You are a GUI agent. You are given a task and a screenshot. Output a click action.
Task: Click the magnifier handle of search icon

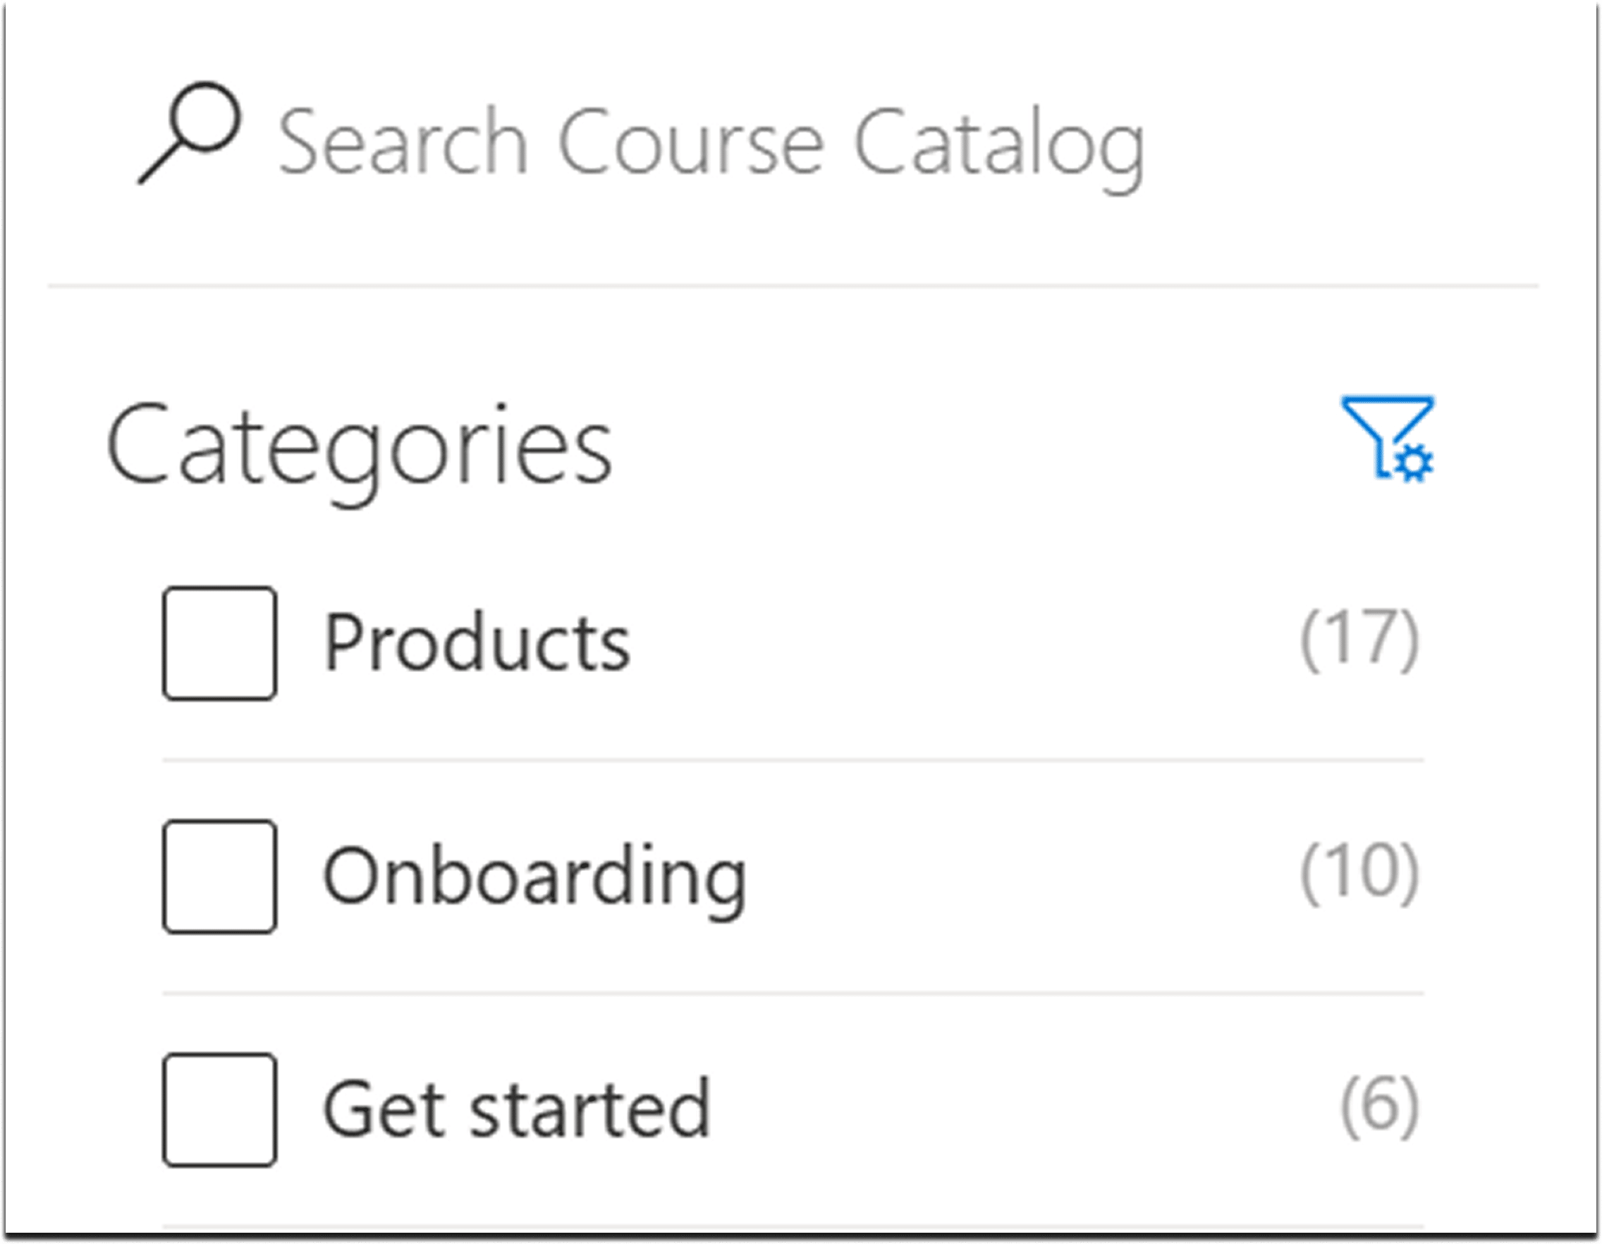158,166
